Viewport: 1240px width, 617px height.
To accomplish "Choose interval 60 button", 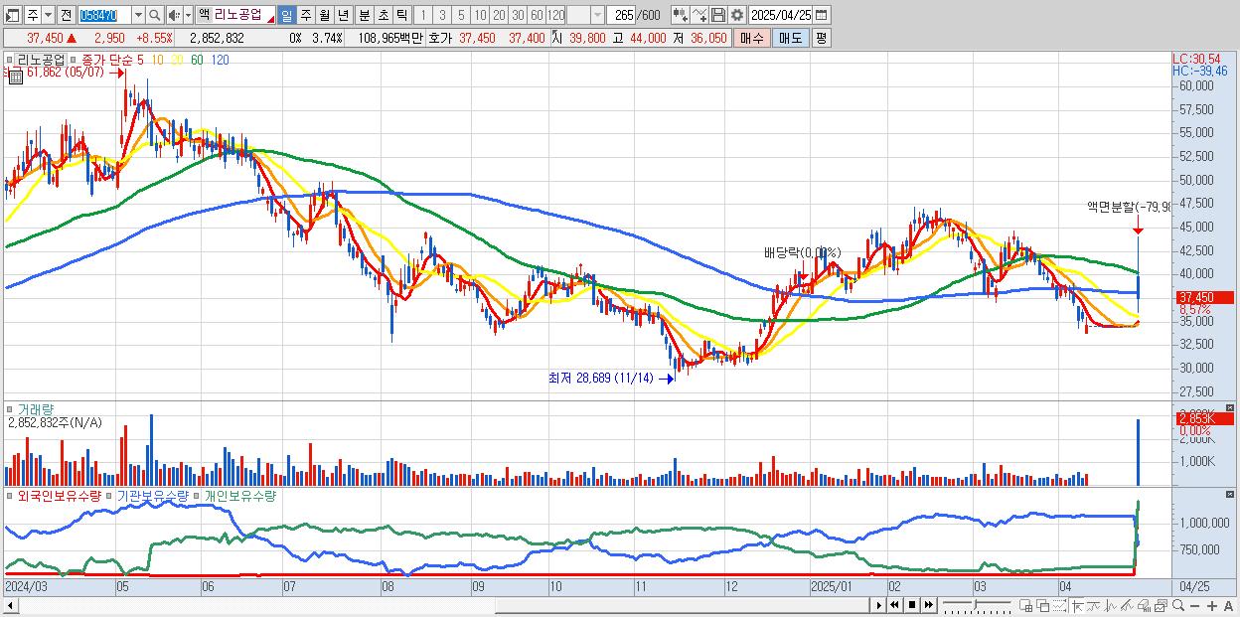I will coord(537,15).
